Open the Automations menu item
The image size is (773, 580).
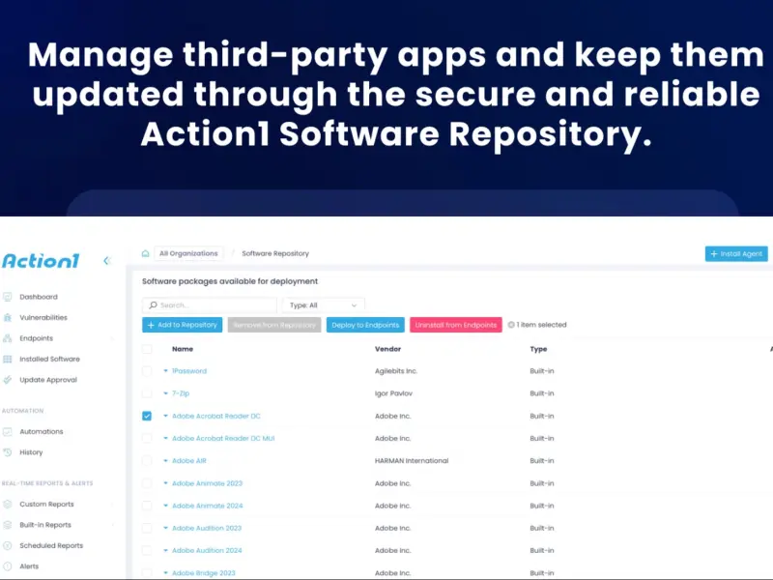point(42,431)
